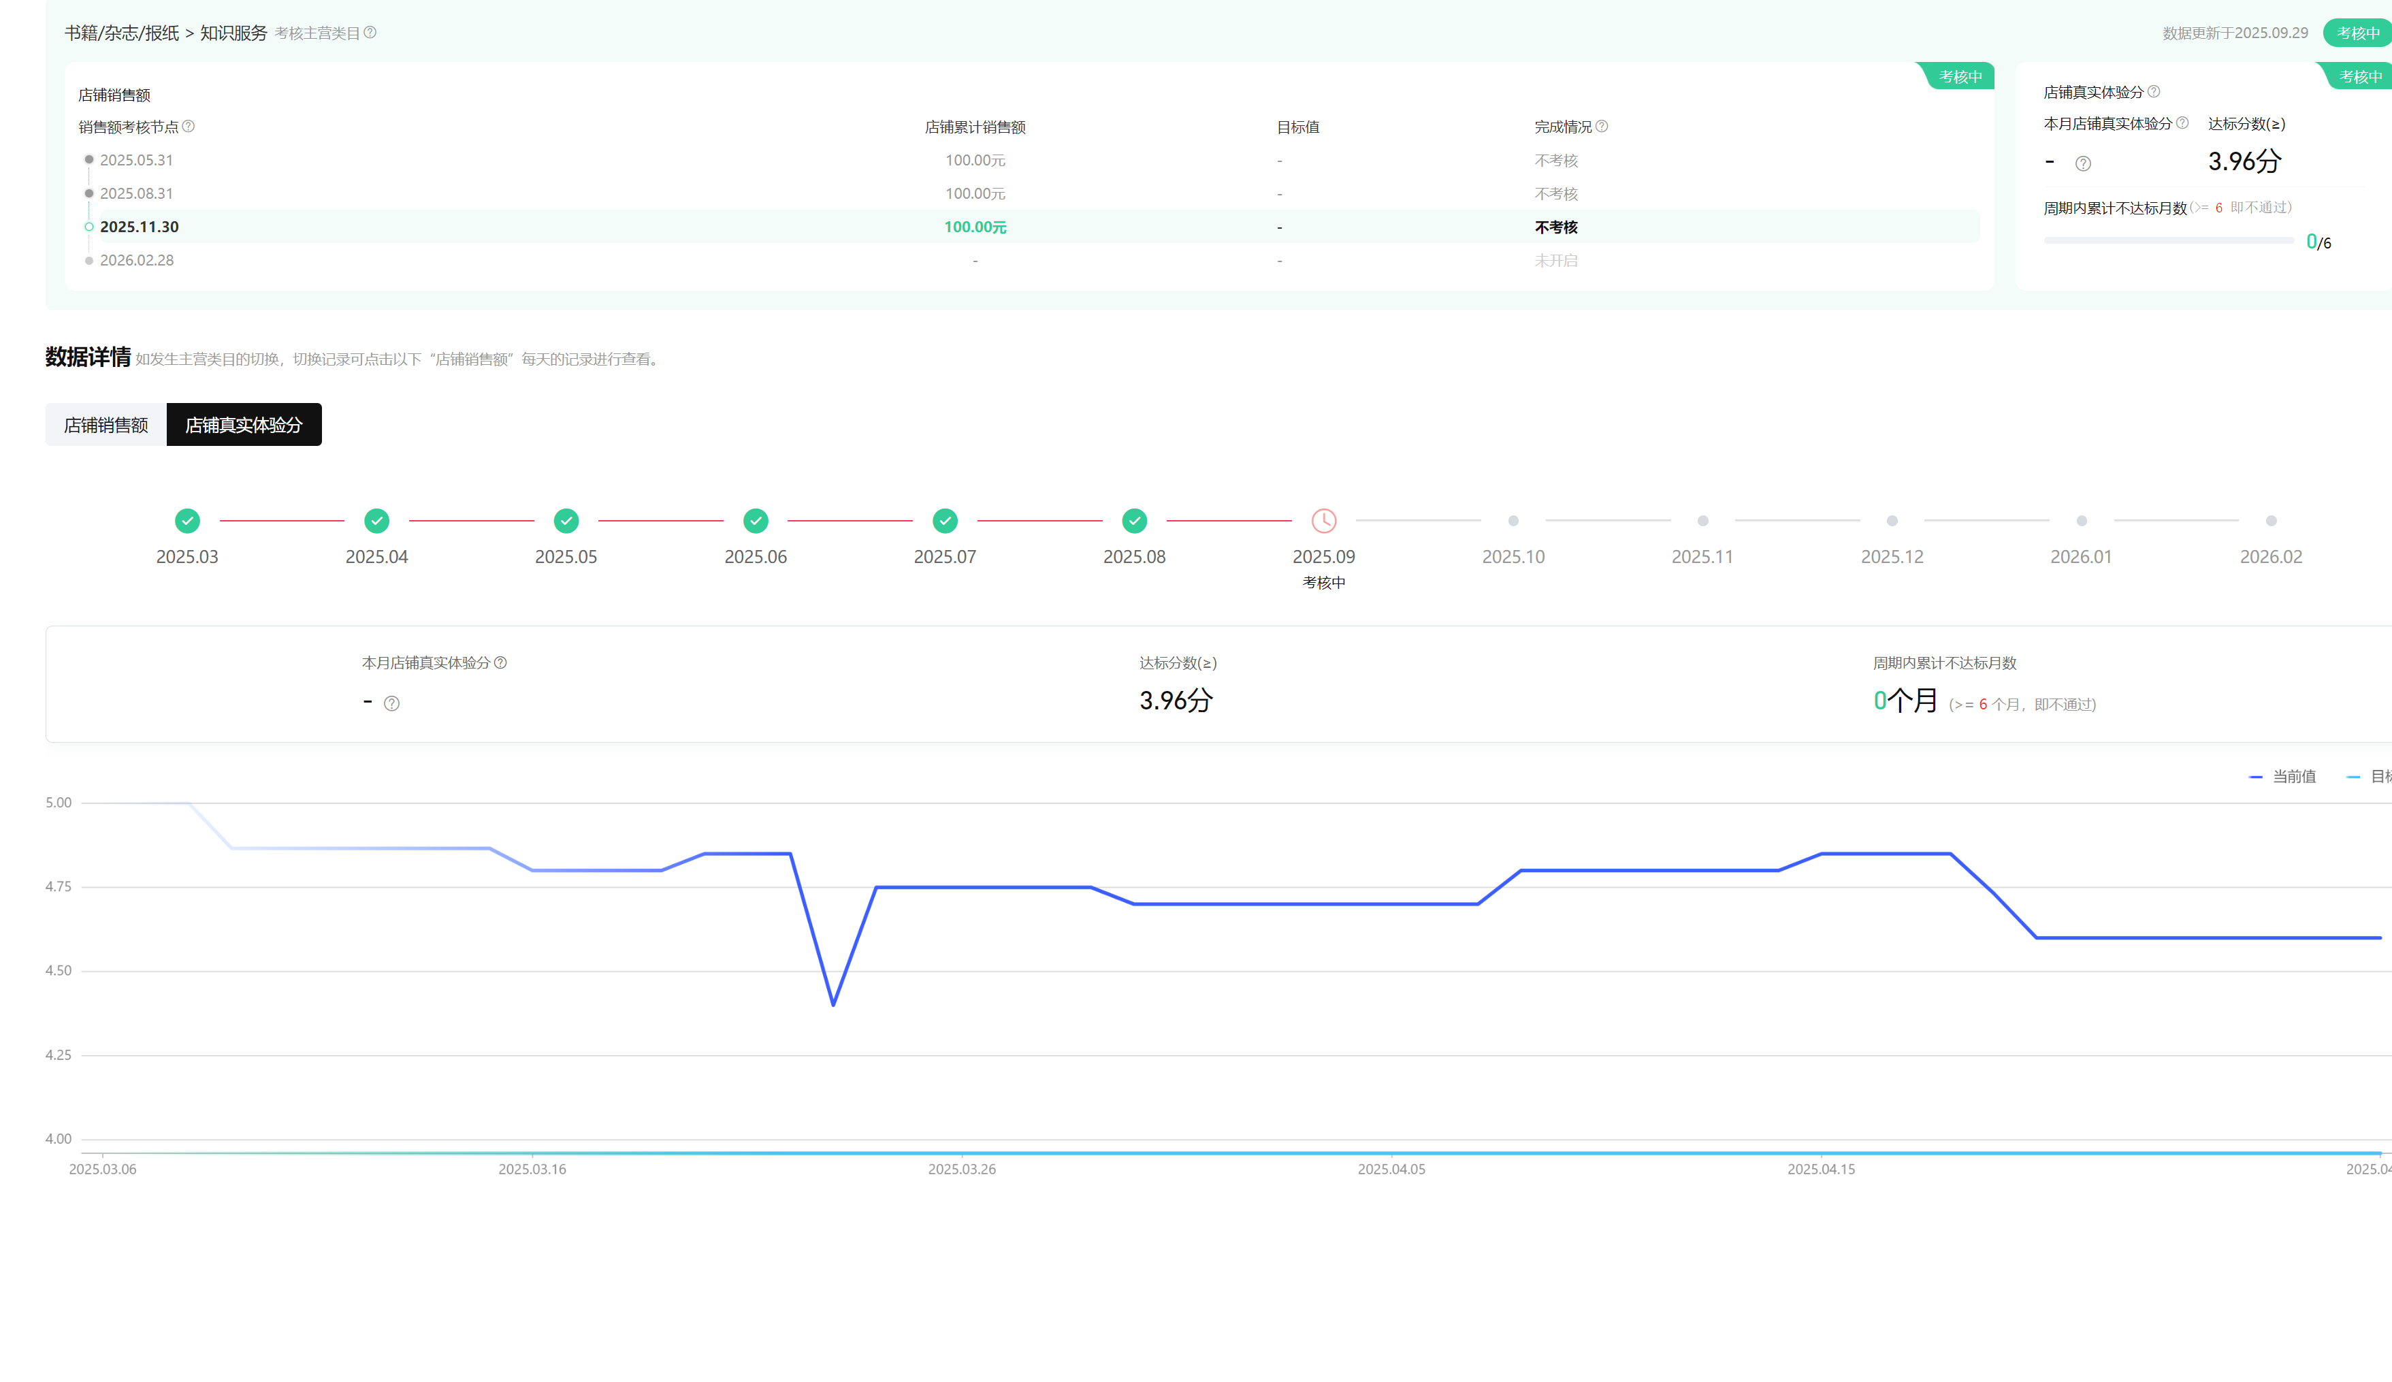Click the 书籍/杂志/报纸 breadcrumb

[x=121, y=33]
